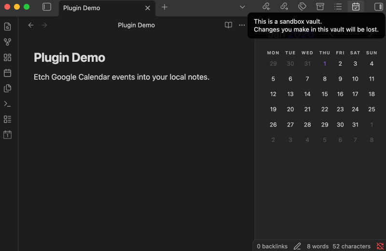Expand the tab list dropdown chevron

tap(243, 7)
